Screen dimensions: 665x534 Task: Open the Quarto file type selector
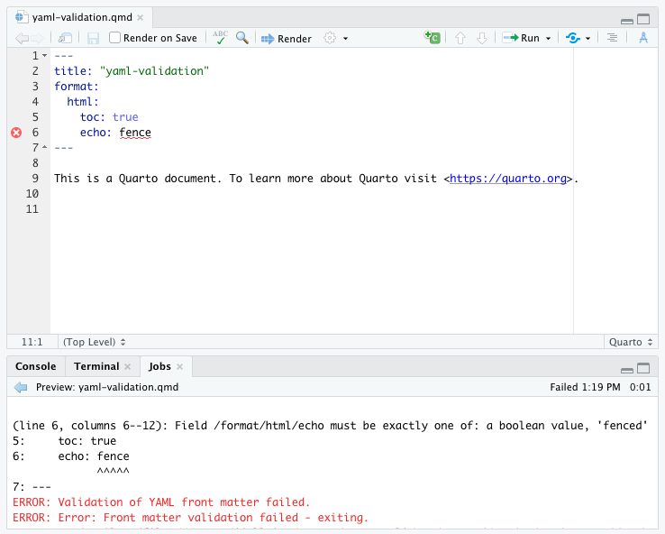(x=630, y=342)
